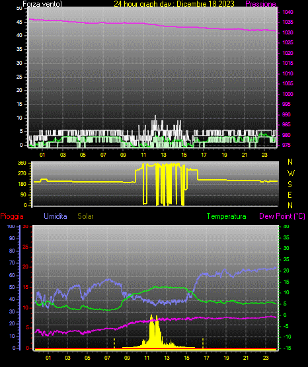The width and height of the screenshot is (308, 367).
Task: Click the 24 hour graph day title
Action: point(174,4)
